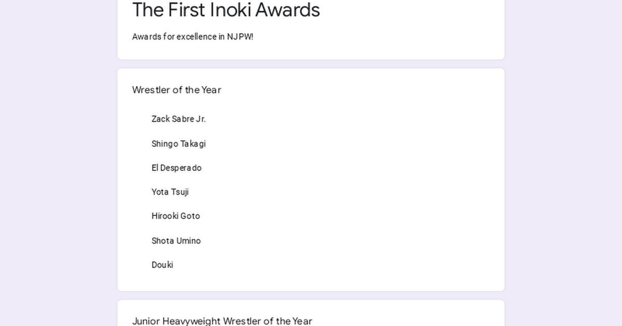Click the surname 'Goto' in the fifth option

tap(190, 216)
